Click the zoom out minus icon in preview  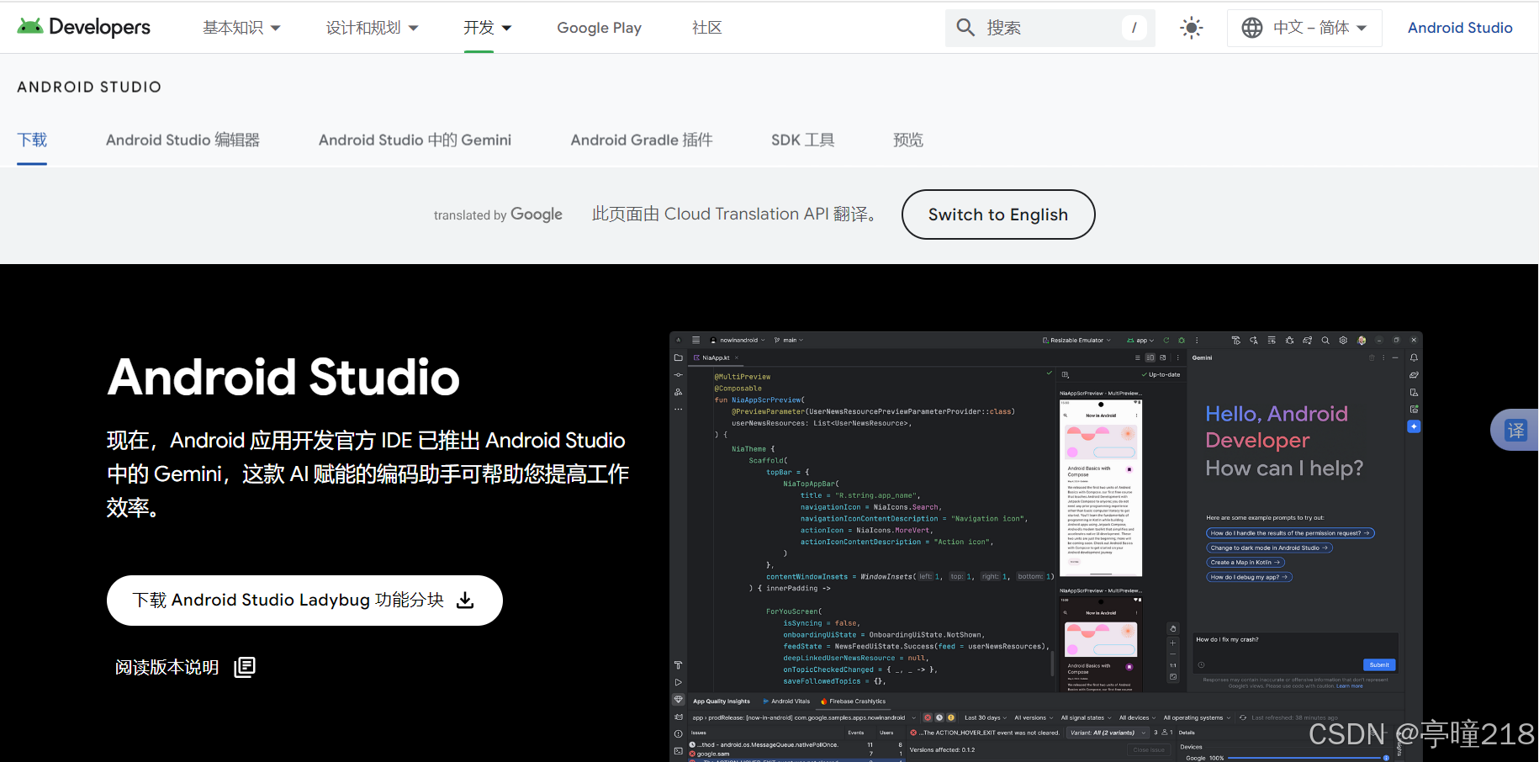click(x=1173, y=654)
